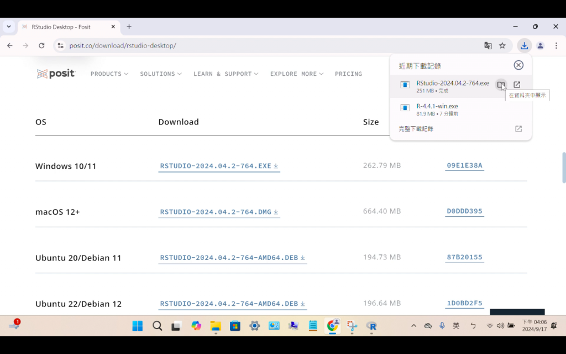Click the 09E1E38A checksum link
The image size is (566, 354).
464,165
